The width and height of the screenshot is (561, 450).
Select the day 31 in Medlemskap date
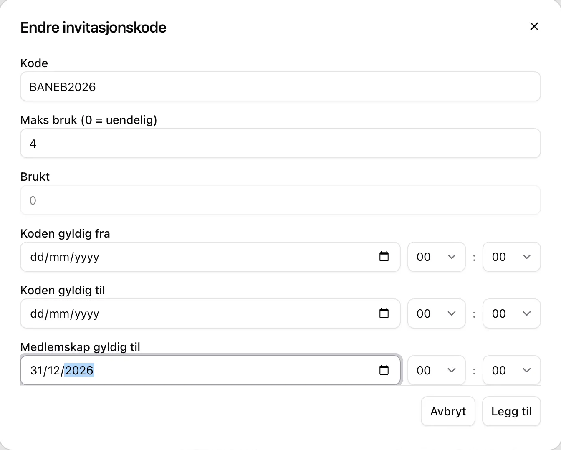tap(36, 370)
